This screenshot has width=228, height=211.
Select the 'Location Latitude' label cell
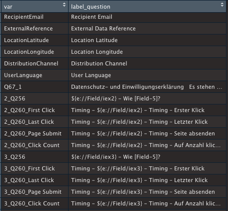tap(147, 40)
